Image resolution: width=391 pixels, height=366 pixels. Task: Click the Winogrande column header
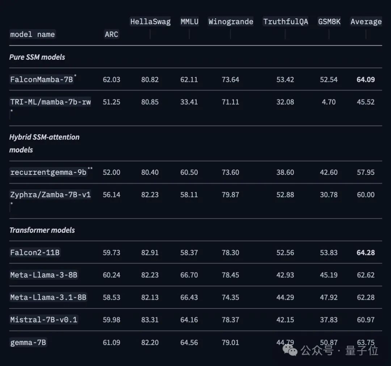click(231, 22)
